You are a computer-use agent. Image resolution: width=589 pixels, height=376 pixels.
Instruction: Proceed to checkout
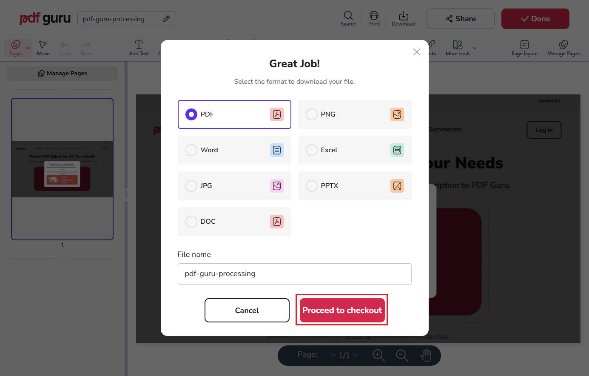click(342, 310)
